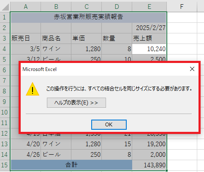Click the date cell 4/26
The image size is (204, 172).
click(26, 155)
